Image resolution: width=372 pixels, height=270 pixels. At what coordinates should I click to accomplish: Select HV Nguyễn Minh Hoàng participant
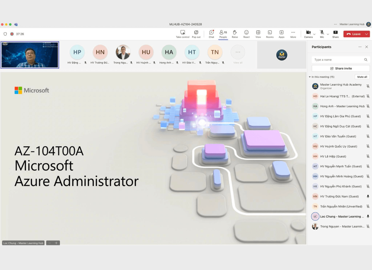coord(341,176)
